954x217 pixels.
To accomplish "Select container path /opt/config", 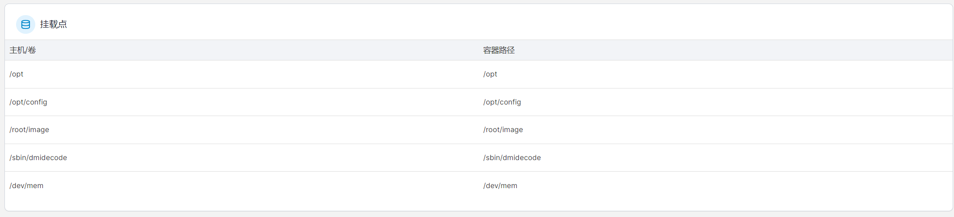I will [502, 102].
